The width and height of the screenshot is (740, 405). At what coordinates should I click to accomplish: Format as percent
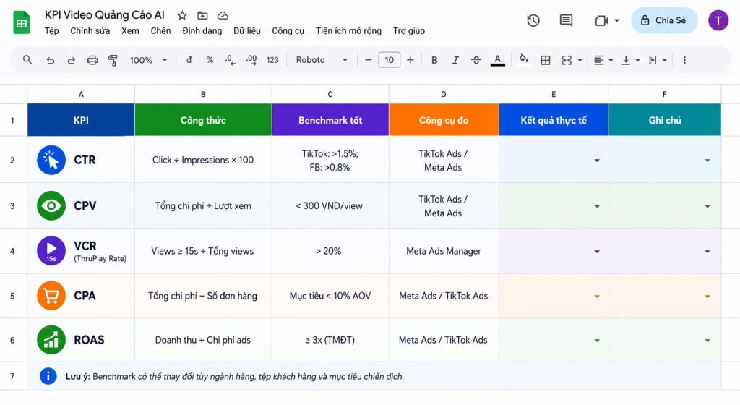[210, 60]
